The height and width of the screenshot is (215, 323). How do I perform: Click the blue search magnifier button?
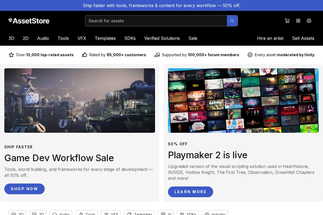coord(232,21)
